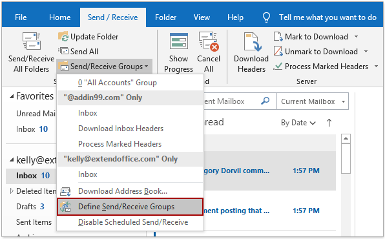Select Disable Scheduled Send/Receive
Screen dimensions: 385x239
point(130,222)
